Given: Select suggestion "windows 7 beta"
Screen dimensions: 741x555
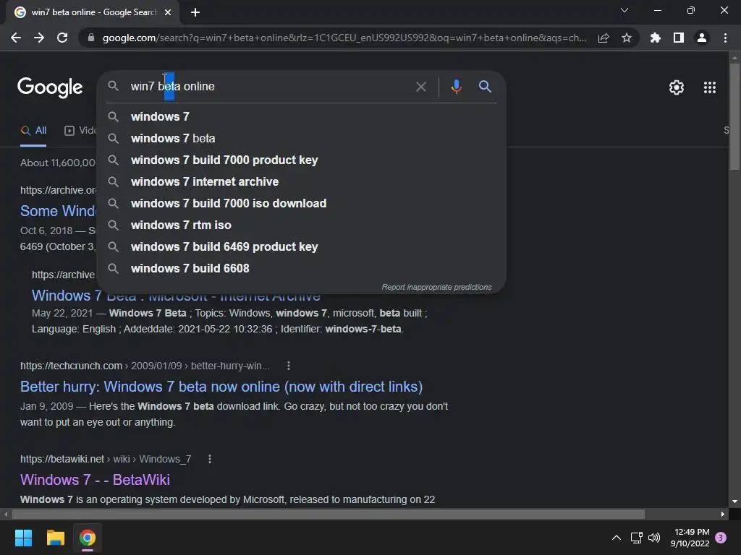Looking at the screenshot, I should tap(301, 138).
